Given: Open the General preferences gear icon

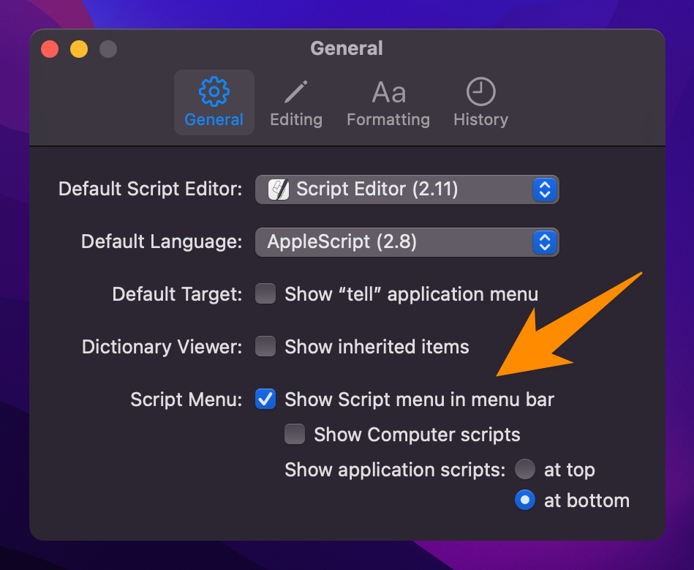Looking at the screenshot, I should 214,92.
